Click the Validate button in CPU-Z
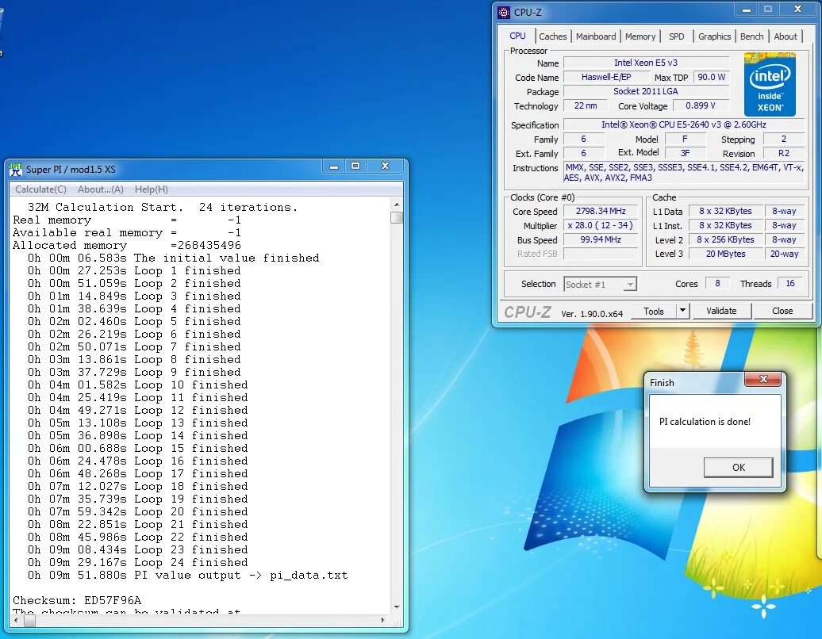Screen dimensions: 822x639 tap(721, 311)
